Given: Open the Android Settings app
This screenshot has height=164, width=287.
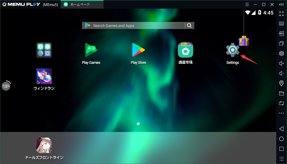Looking at the screenshot, I should click(x=232, y=50).
